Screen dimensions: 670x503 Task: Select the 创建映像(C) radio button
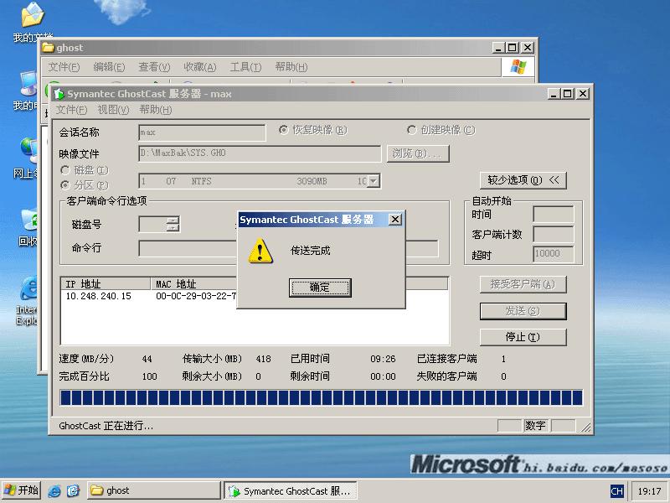[x=441, y=130]
